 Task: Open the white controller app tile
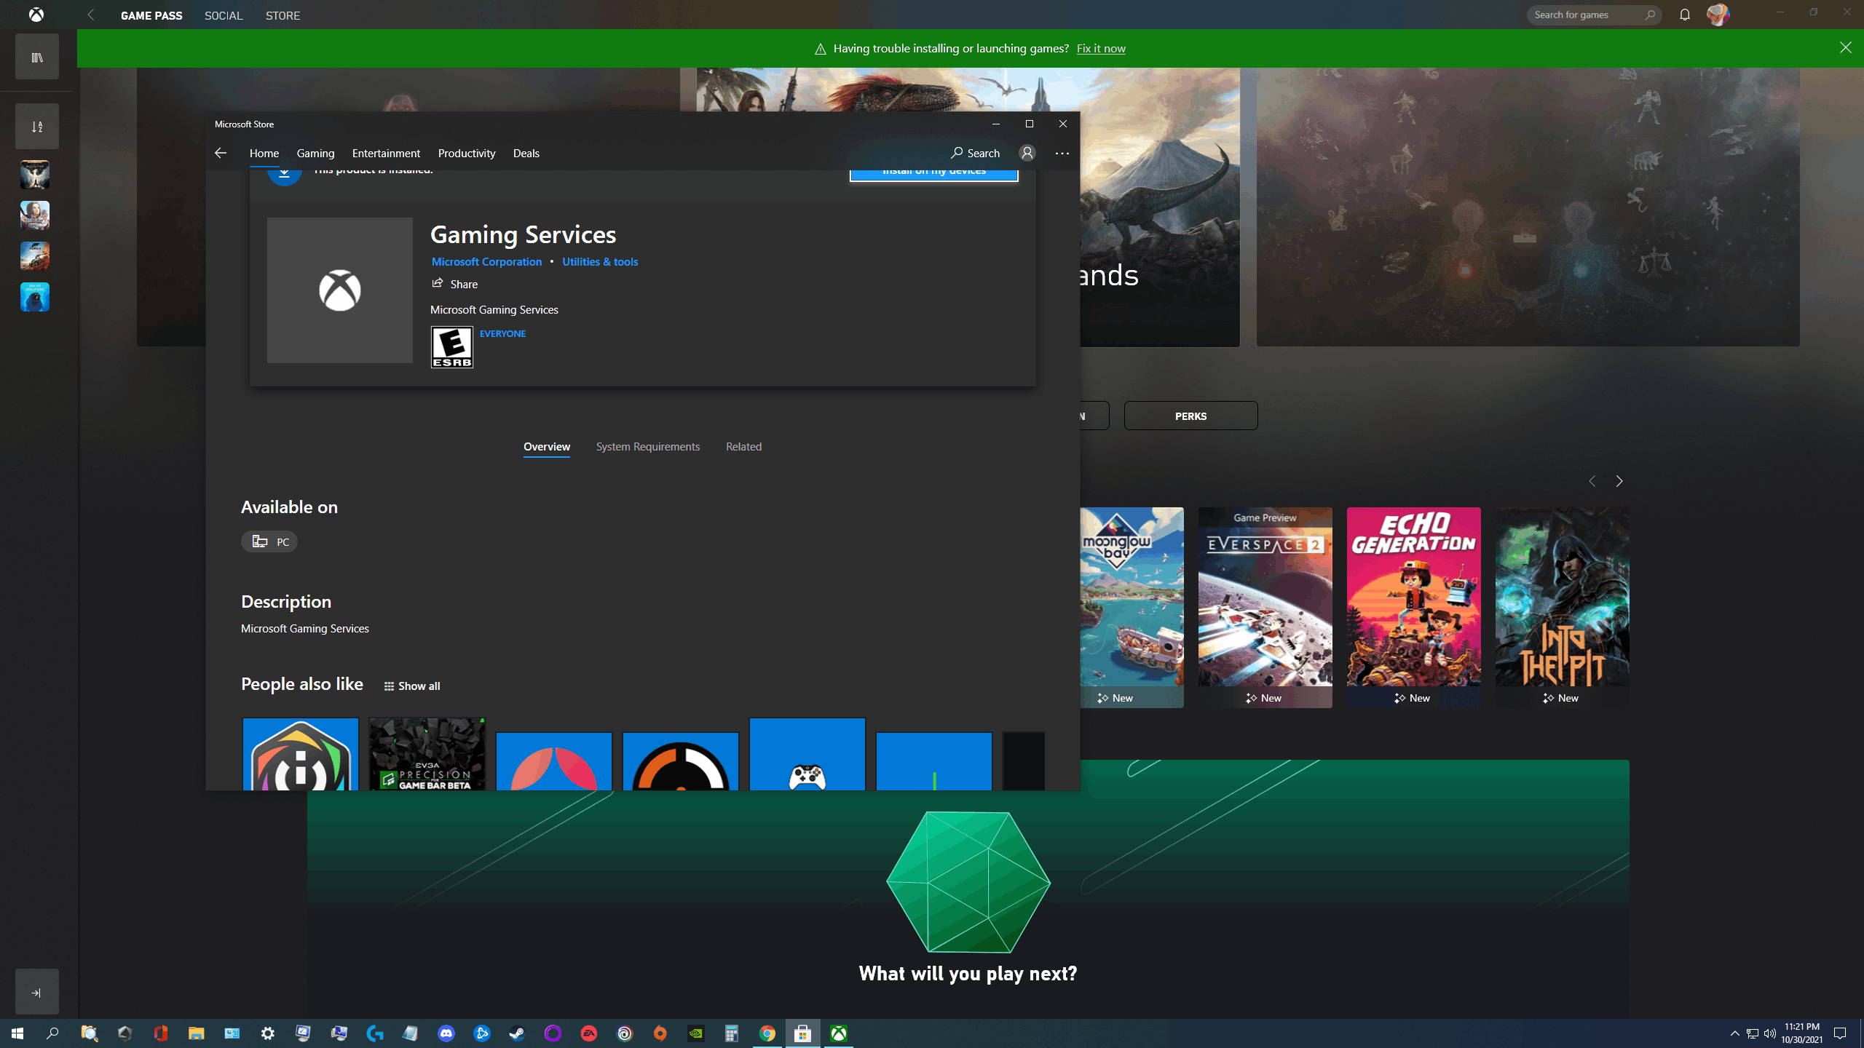pos(807,754)
